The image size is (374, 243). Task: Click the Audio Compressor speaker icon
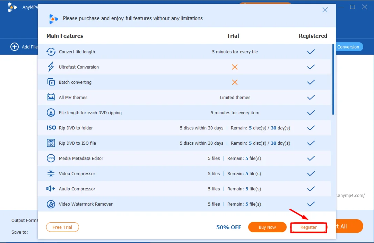point(51,189)
